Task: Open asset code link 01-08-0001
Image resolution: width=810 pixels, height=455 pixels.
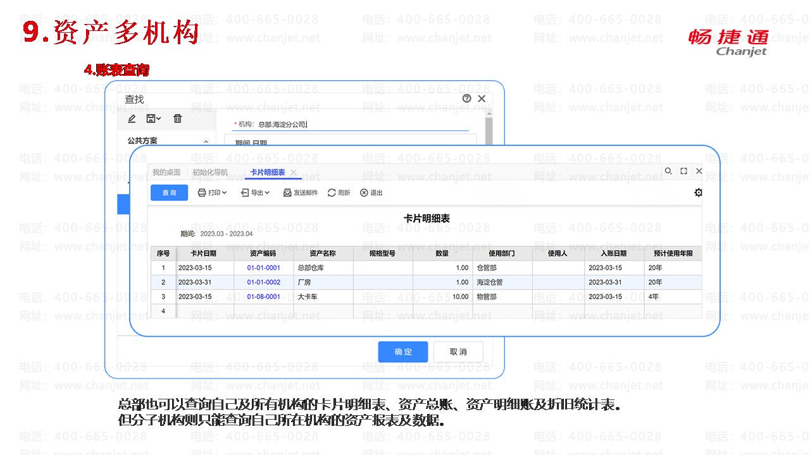Action: pyautogui.click(x=263, y=297)
